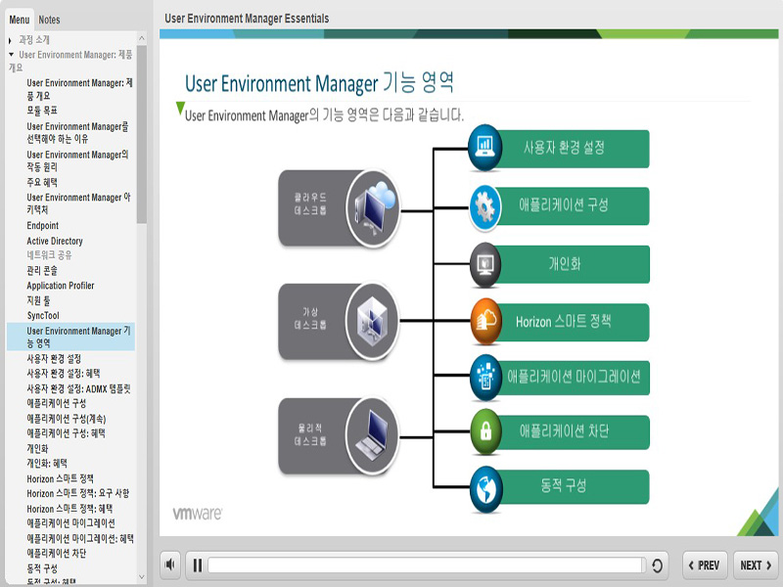Go to the previous slide with PREV
The image size is (783, 587).
click(x=705, y=565)
